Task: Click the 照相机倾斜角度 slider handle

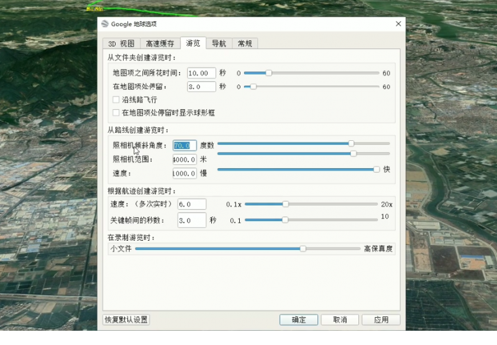Action: click(x=351, y=144)
